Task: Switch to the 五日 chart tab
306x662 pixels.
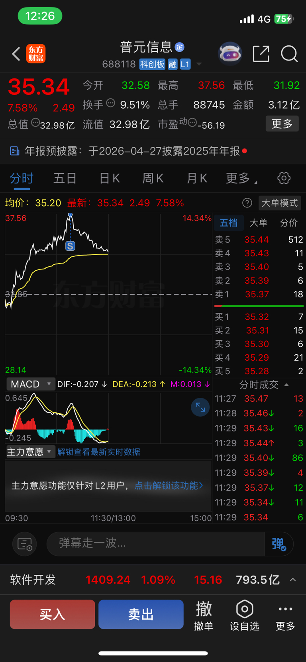Action: pos(65,178)
